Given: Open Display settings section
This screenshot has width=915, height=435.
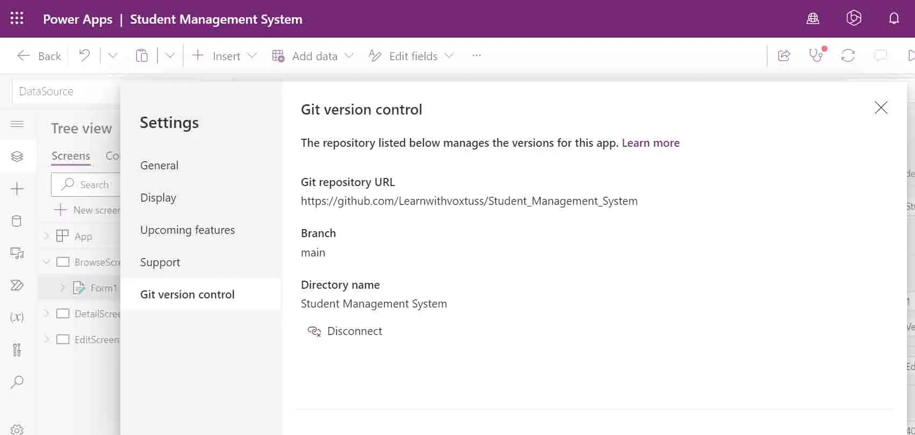Looking at the screenshot, I should tap(158, 198).
